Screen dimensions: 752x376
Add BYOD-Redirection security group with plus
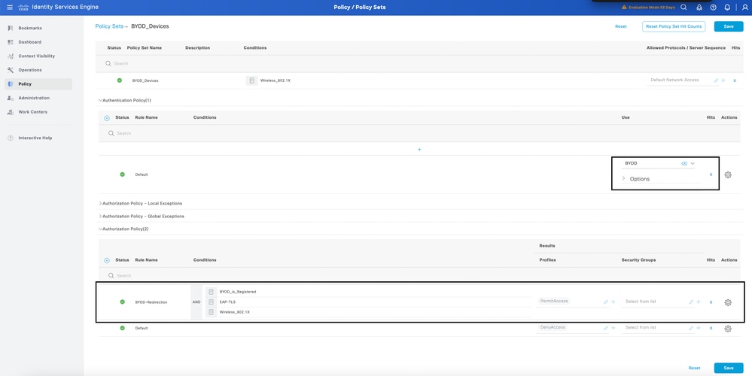(699, 302)
